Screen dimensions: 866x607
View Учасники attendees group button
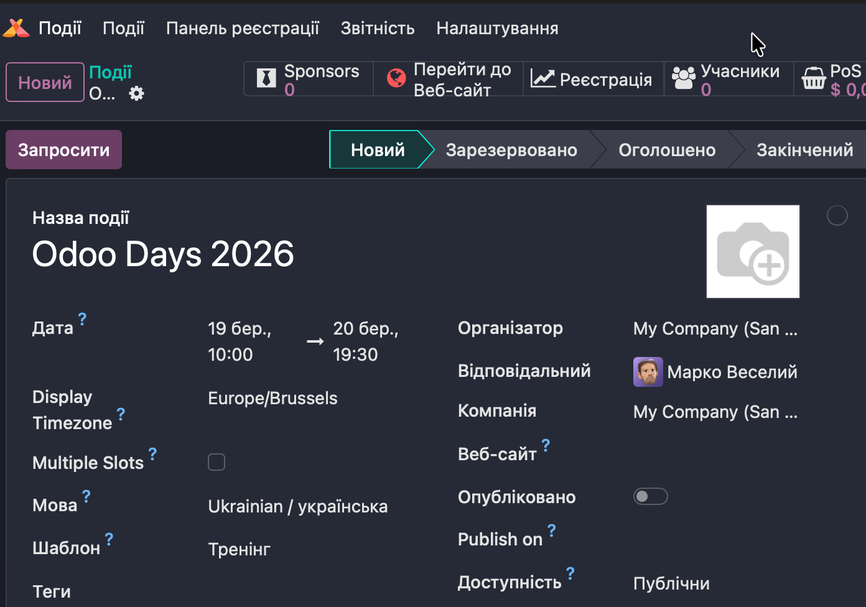pyautogui.click(x=726, y=79)
